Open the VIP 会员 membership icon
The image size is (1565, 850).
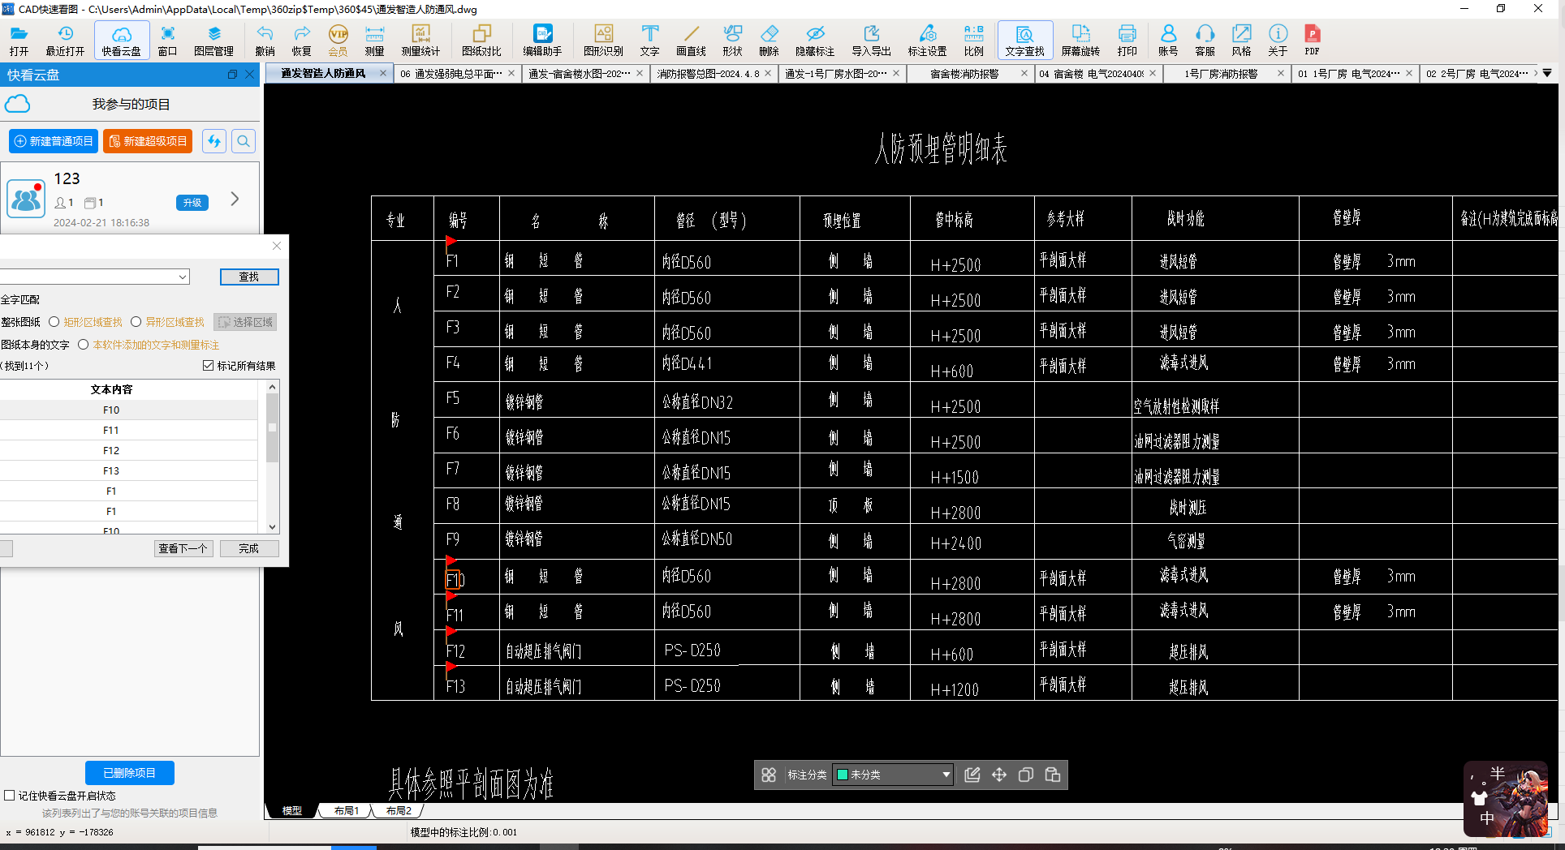(338, 40)
